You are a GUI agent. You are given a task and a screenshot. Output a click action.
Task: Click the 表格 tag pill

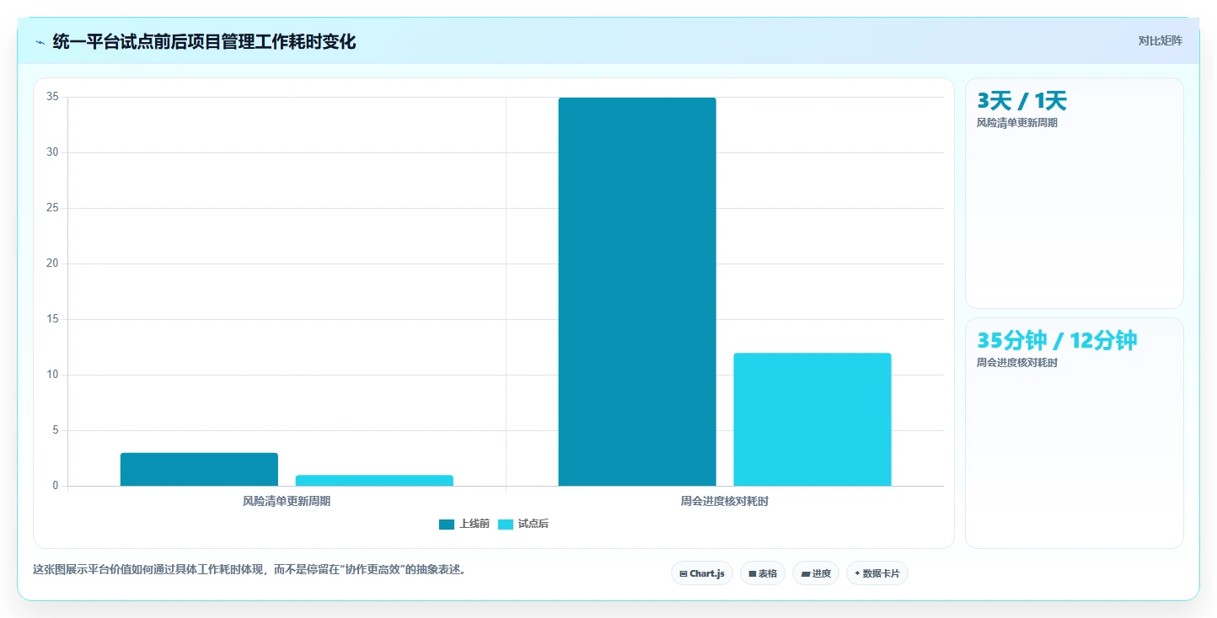tap(762, 573)
